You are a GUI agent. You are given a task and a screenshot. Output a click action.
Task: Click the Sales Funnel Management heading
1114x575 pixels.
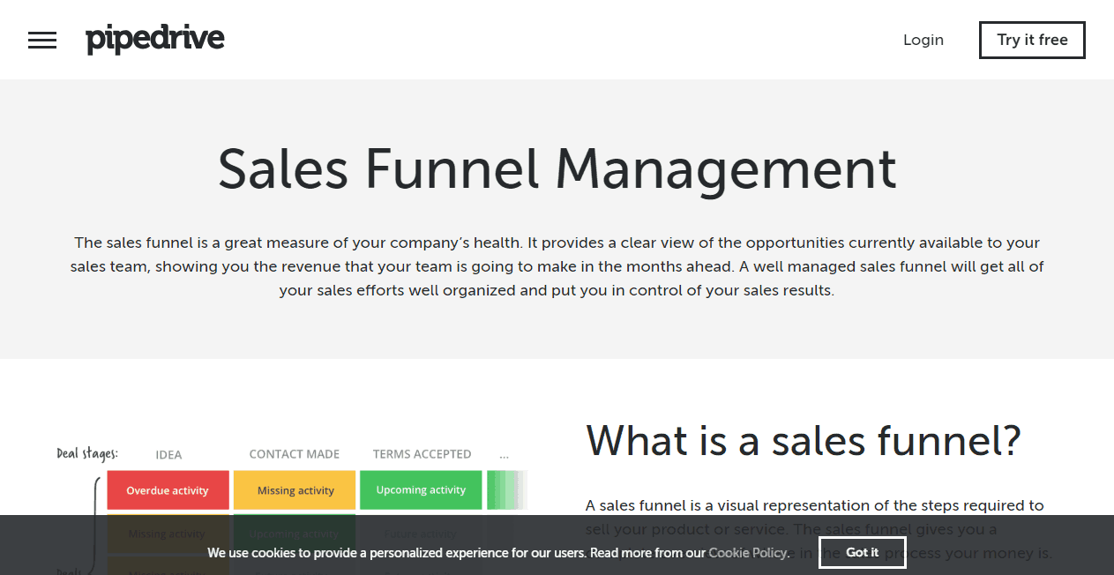[x=557, y=168]
